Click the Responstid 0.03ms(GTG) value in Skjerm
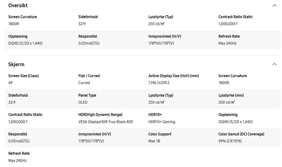 tap(19, 141)
